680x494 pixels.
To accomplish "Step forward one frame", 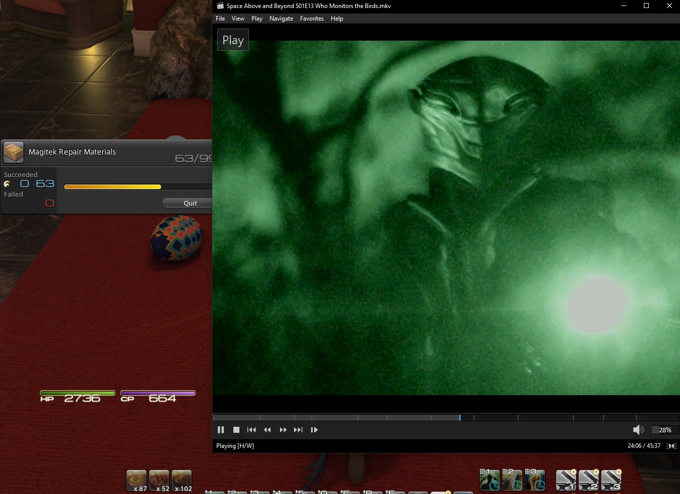I will tap(314, 430).
